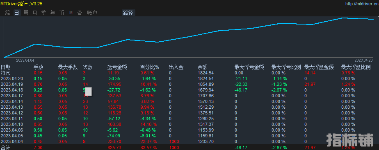Switch to the 综 summary tab
Viewport: 379px width, 150px height.
pyautogui.click(x=8, y=13)
